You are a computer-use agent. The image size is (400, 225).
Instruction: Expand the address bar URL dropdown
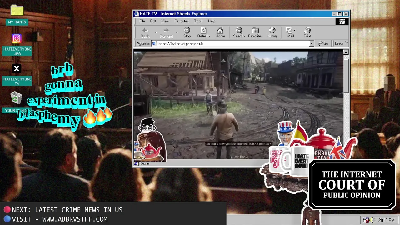coord(312,44)
